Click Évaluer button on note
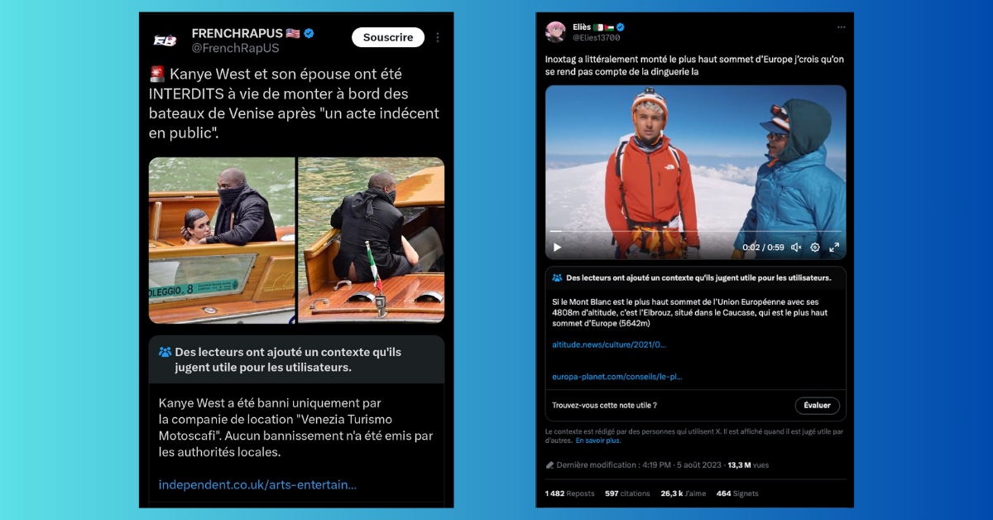Image resolution: width=993 pixels, height=520 pixels. coord(818,406)
